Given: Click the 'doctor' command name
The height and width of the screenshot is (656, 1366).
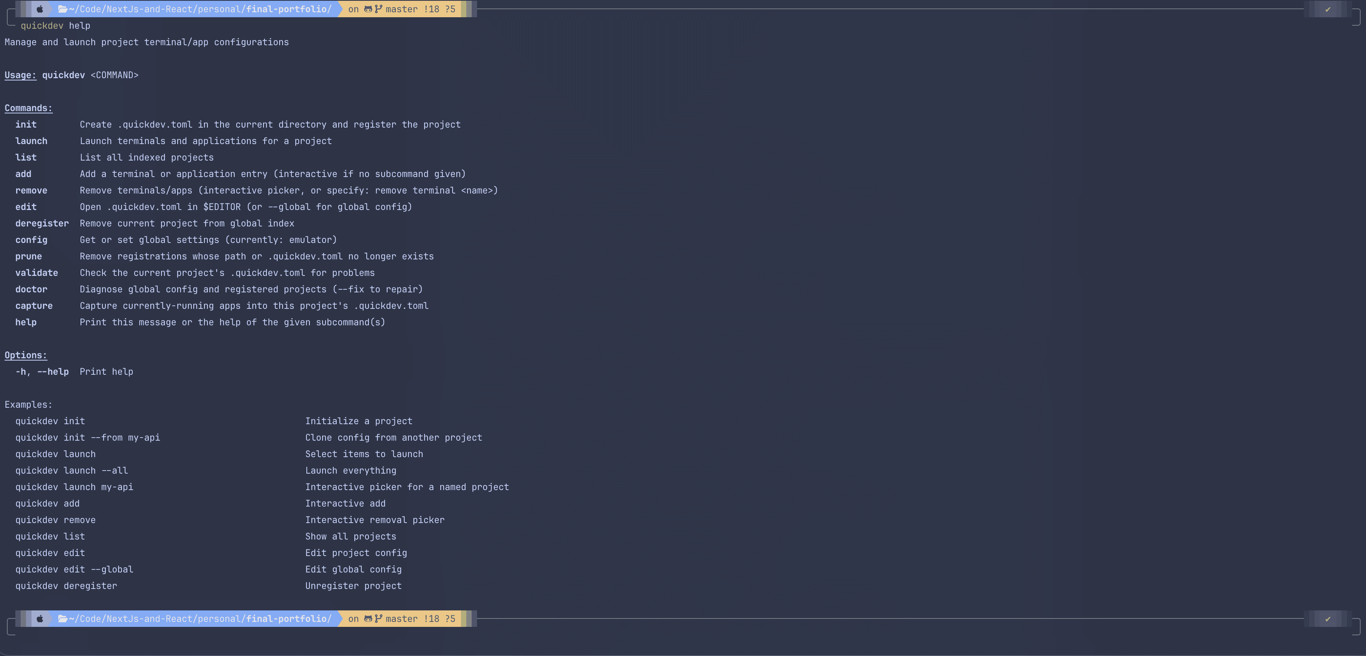Looking at the screenshot, I should (x=31, y=289).
